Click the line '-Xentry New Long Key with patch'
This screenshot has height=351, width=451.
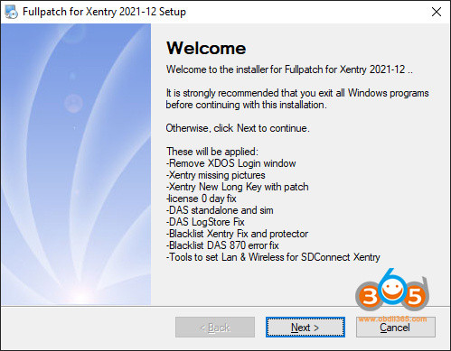tap(237, 187)
